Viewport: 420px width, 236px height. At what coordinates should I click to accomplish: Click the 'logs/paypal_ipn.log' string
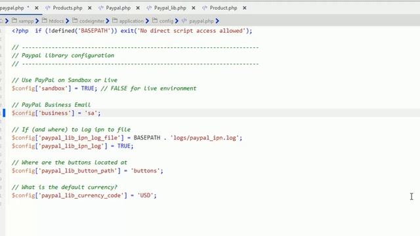point(204,138)
